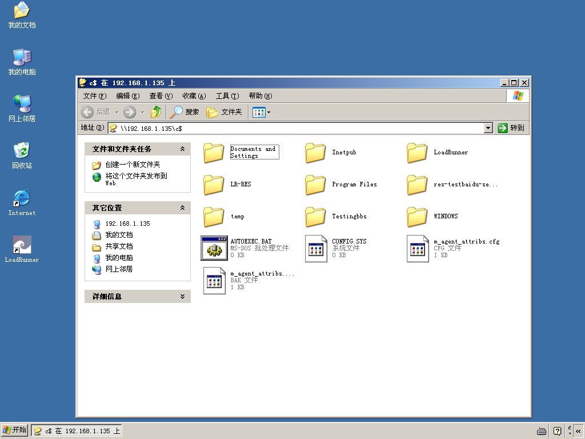
Task: Select the 回收站 recycle bin icon
Action: pyautogui.click(x=22, y=155)
